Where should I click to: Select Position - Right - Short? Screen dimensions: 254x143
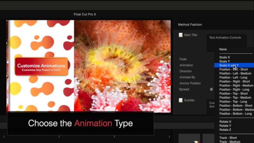(x=235, y=82)
